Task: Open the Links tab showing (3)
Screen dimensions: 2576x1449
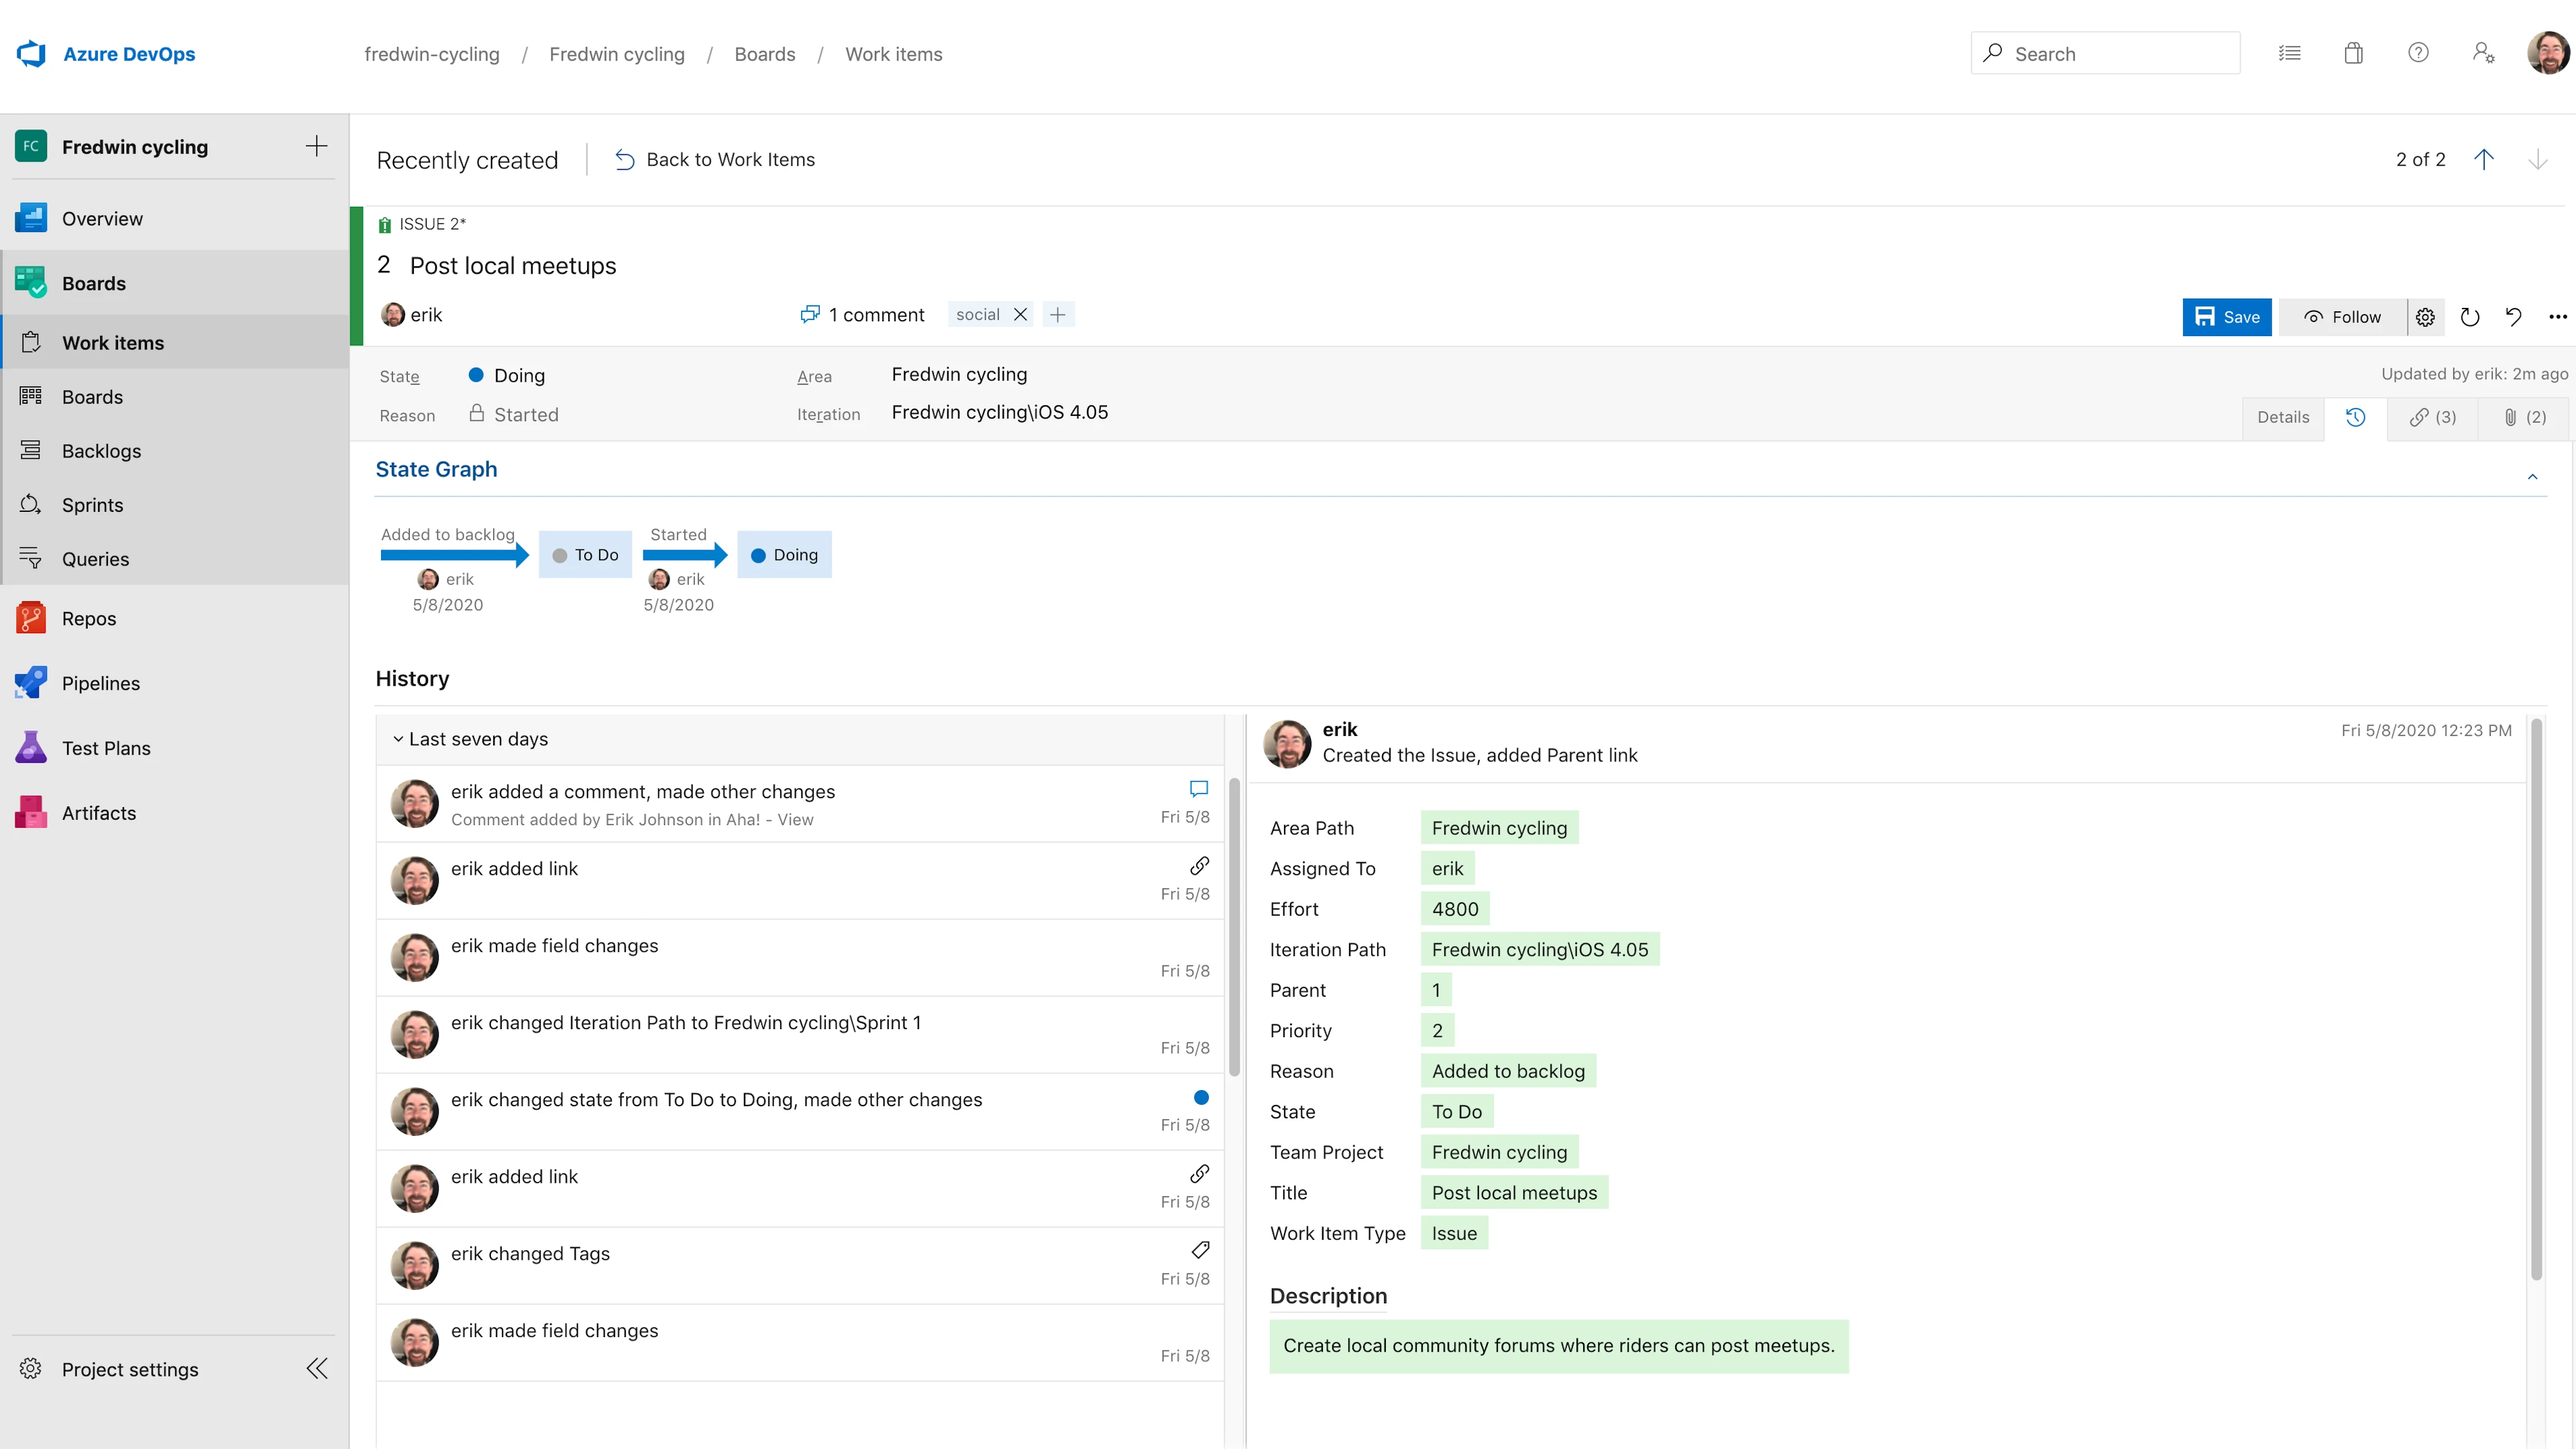Action: [2432, 417]
